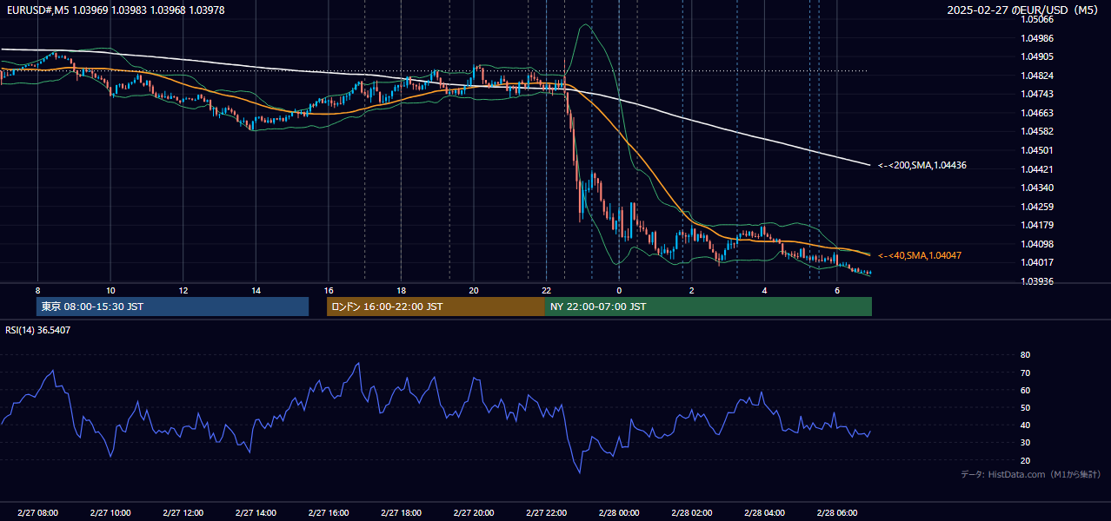1111x521 pixels.
Task: Click price axis value 1.04582
Action: pos(1037,131)
